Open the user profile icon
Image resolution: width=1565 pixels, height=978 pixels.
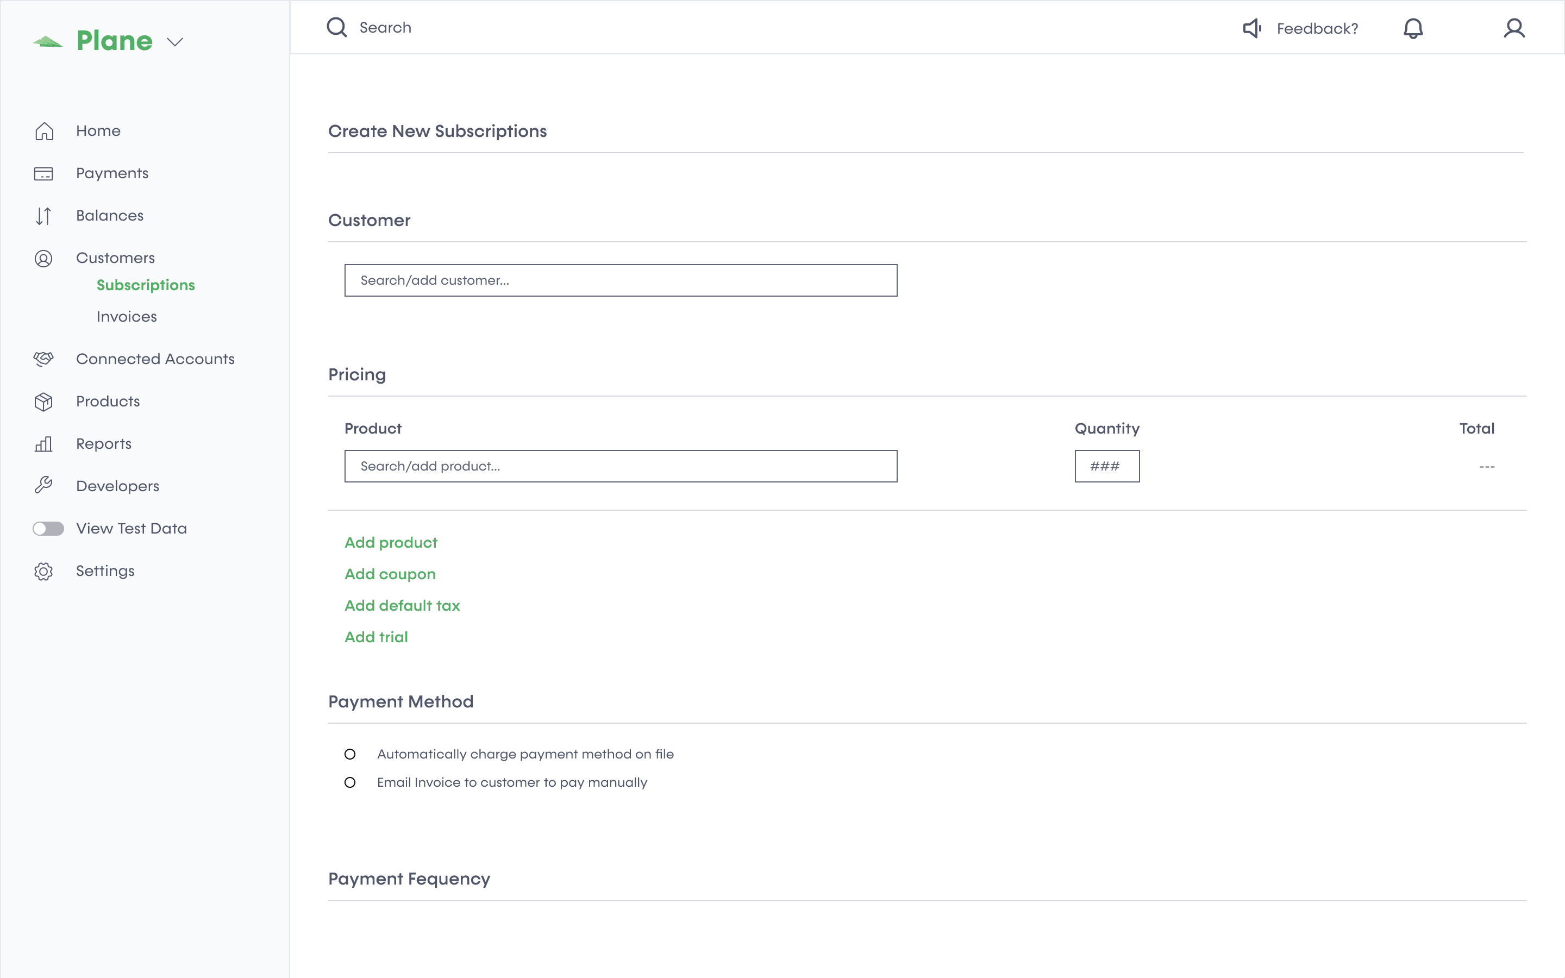click(1514, 28)
